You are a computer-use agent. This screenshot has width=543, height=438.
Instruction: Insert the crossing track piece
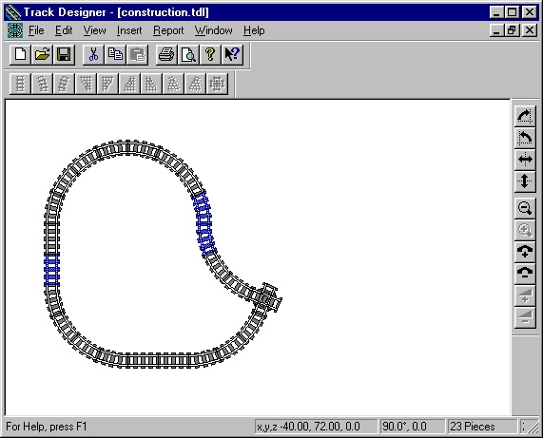[x=217, y=84]
